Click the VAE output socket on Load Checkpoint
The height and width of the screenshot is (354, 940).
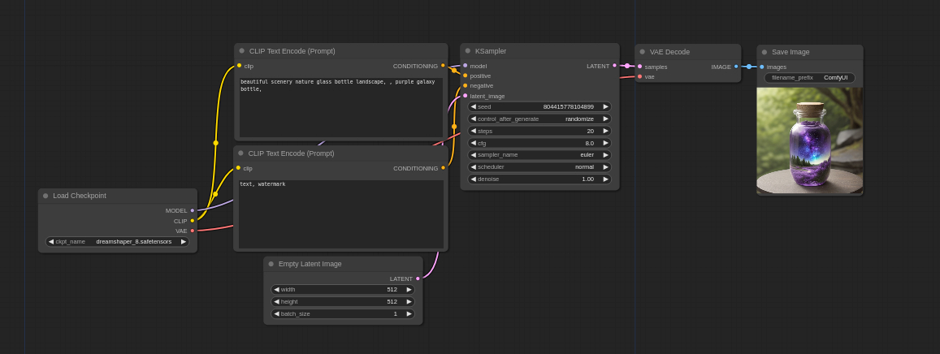[193, 231]
